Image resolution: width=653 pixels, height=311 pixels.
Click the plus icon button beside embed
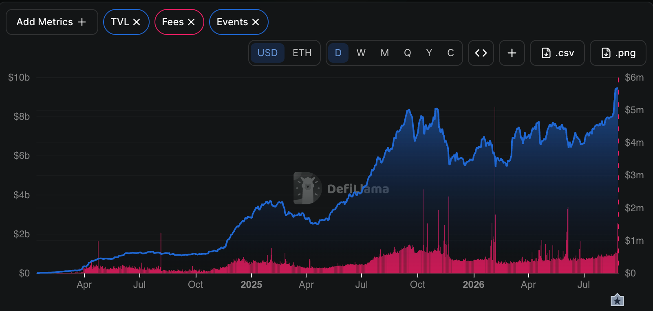(x=512, y=53)
